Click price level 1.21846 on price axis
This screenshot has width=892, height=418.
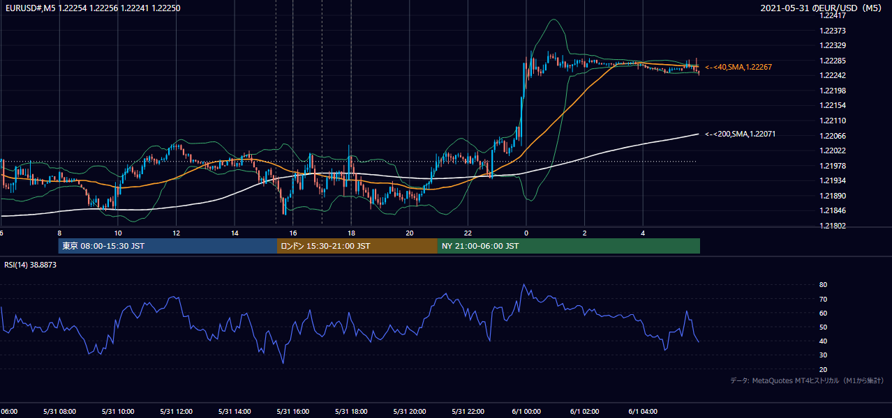[834, 210]
